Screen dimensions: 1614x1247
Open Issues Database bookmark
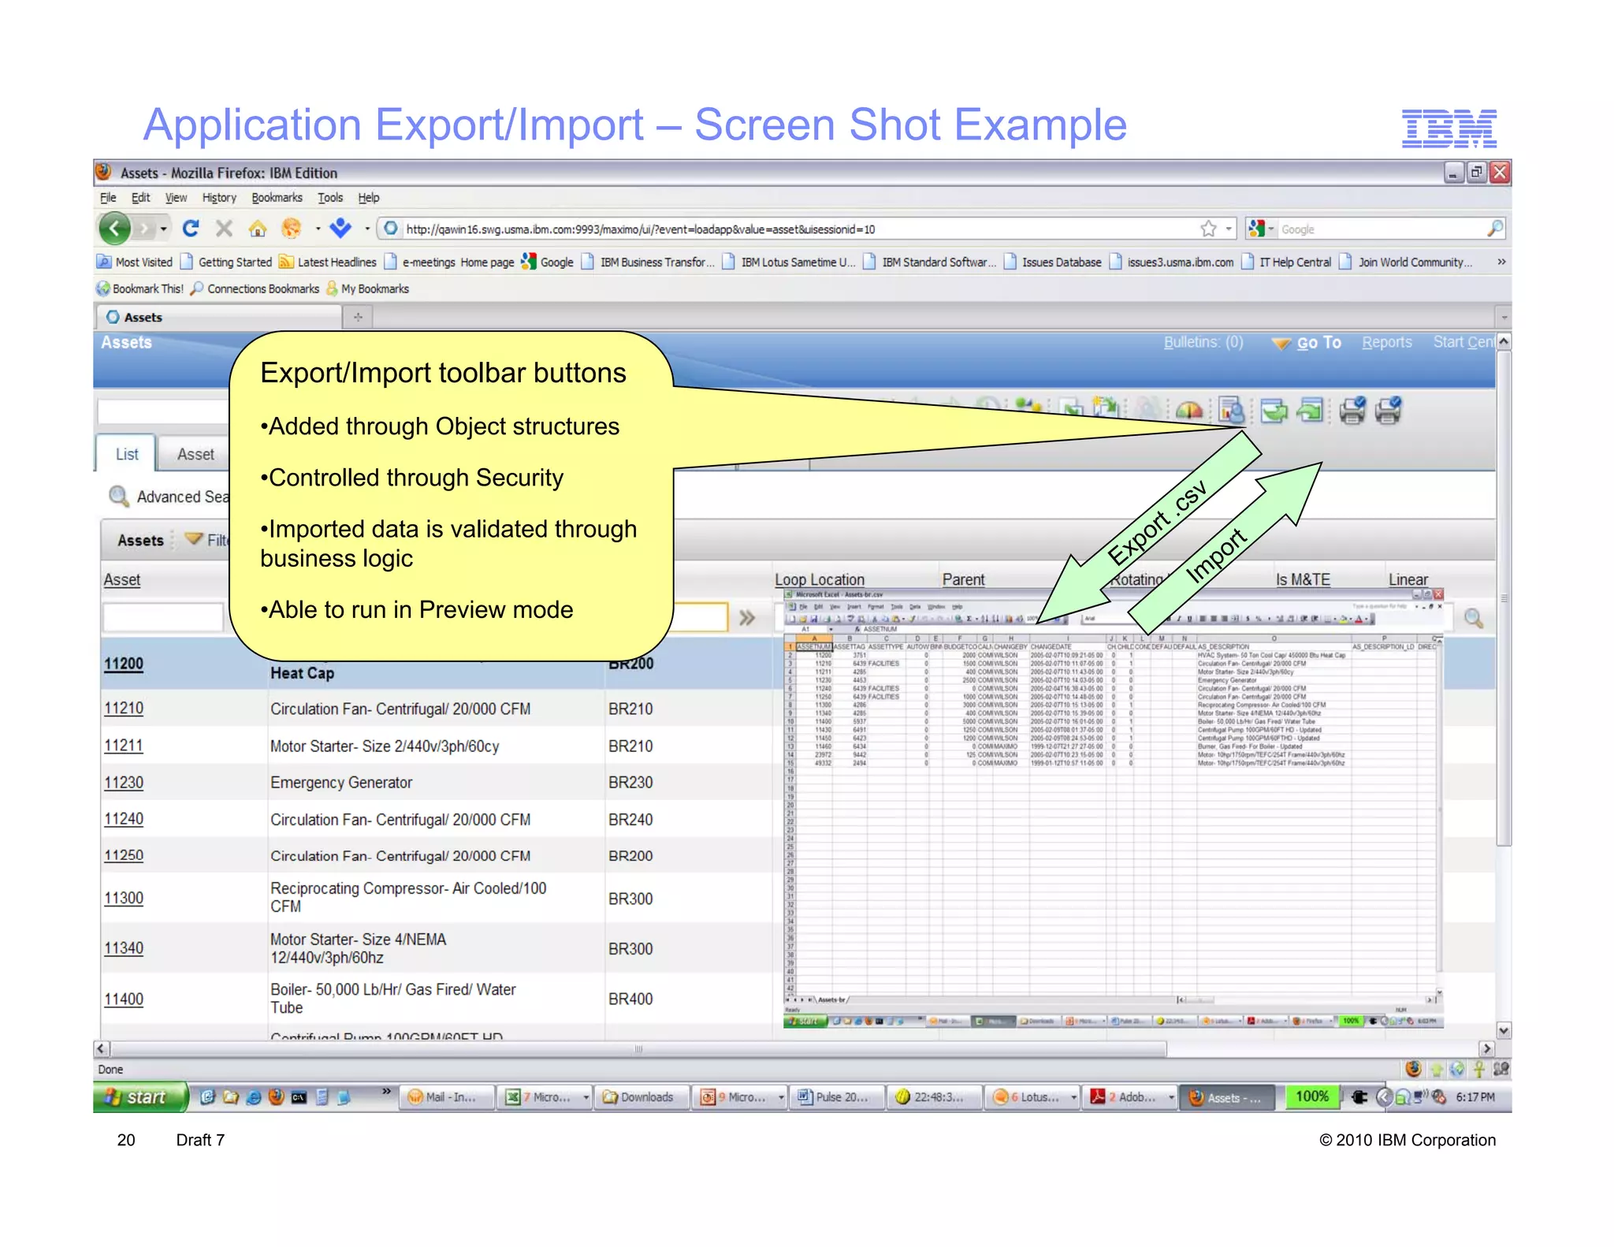pyautogui.click(x=1053, y=262)
